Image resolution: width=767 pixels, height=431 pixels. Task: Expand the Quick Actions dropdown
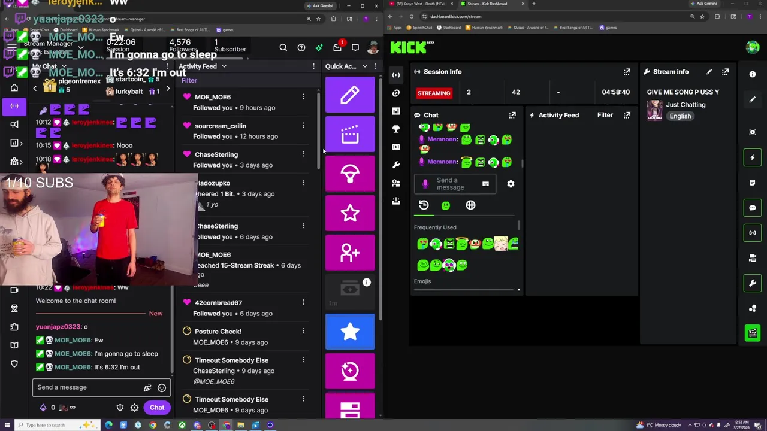(x=364, y=66)
